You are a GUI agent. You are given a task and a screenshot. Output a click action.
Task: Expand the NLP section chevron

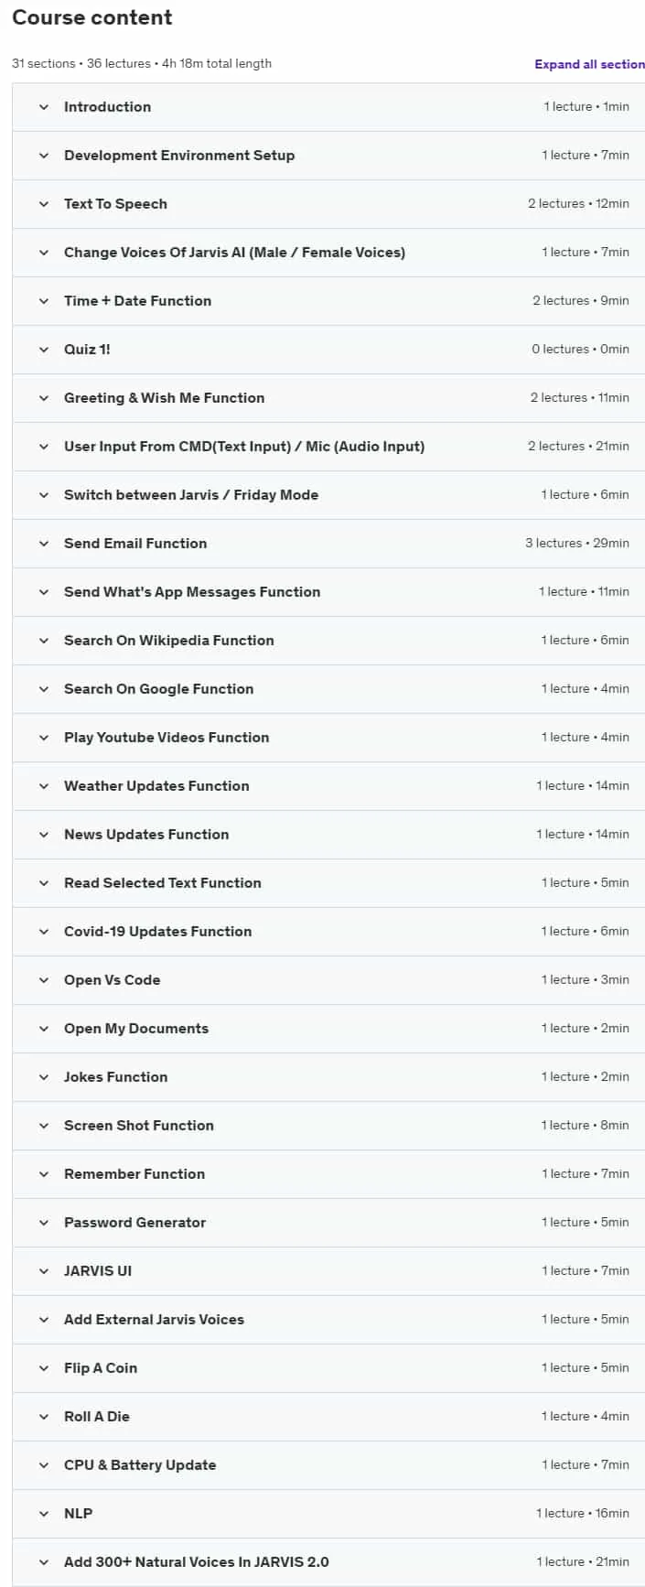(x=44, y=1514)
